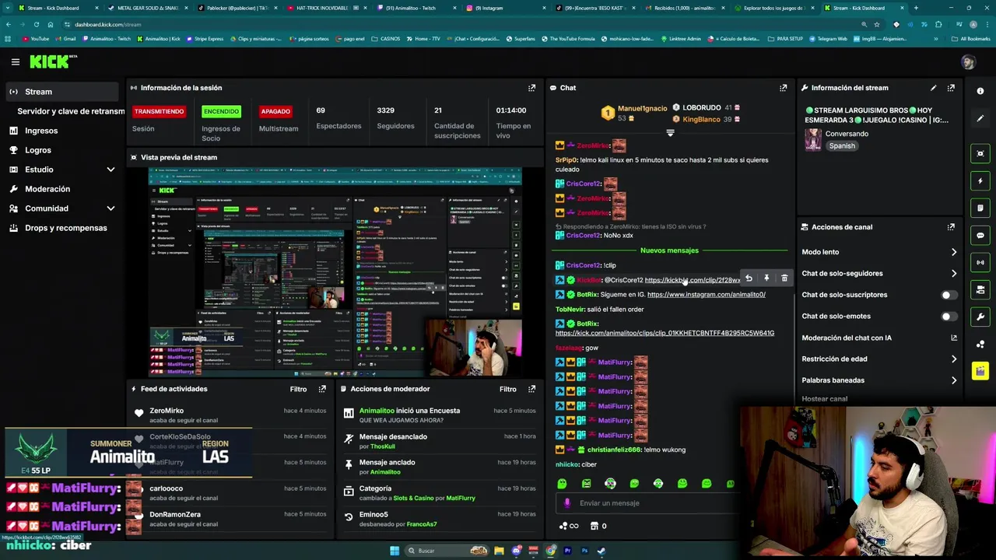996x560 pixels.
Task: Open the YouTube bookmark
Action: click(x=36, y=39)
